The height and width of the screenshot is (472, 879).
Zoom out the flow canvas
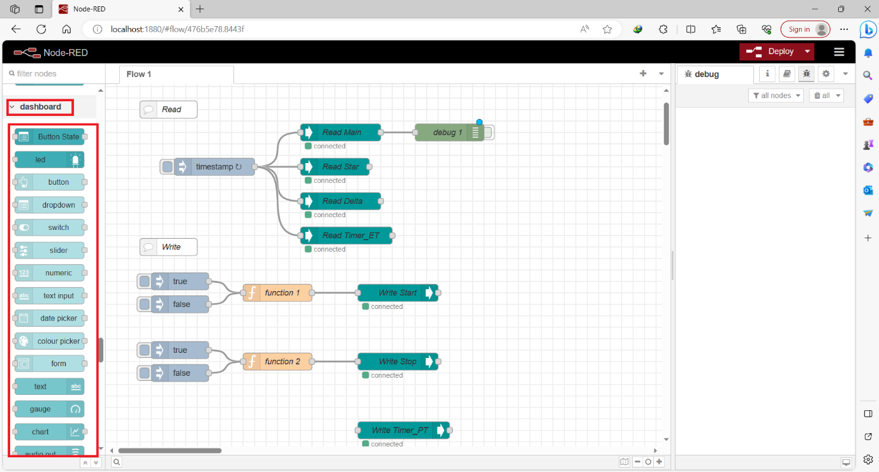click(x=637, y=462)
